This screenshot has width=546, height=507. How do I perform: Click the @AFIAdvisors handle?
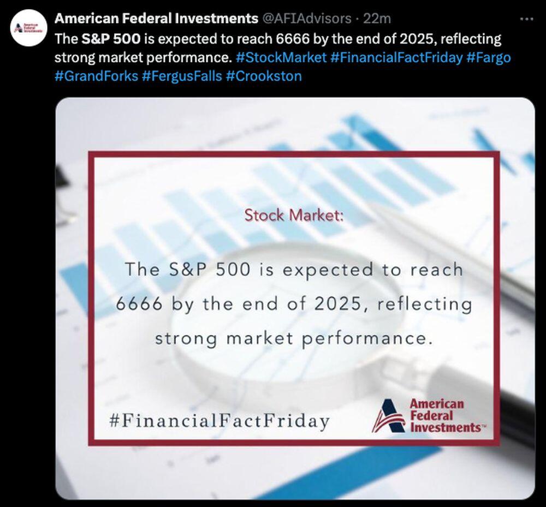[307, 19]
